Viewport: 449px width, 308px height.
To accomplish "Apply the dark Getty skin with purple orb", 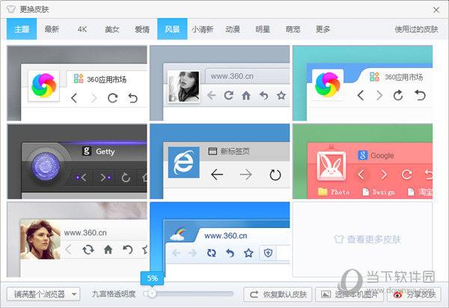I will (77, 161).
